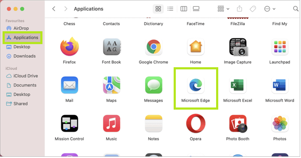
Task: Select the Microsoft Edge icon
Action: click(196, 85)
